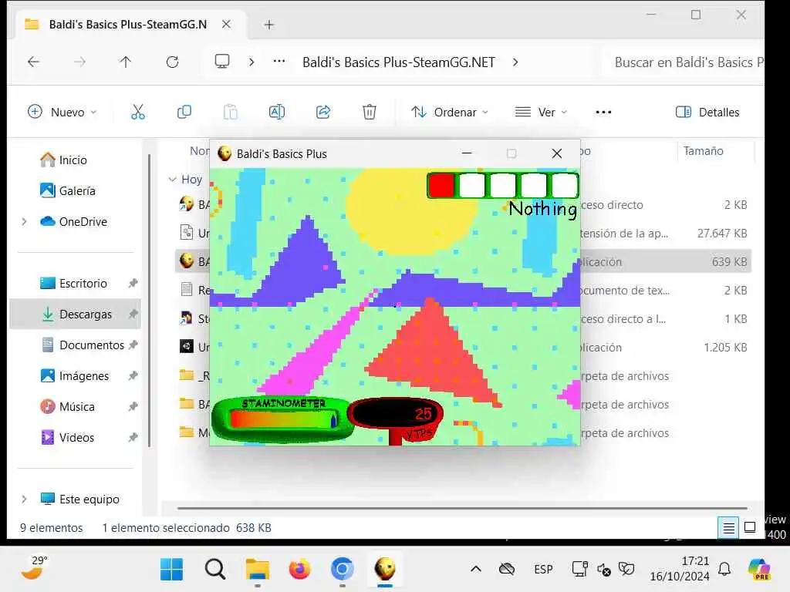Go up one folder level
This screenshot has width=790, height=592.
126,62
